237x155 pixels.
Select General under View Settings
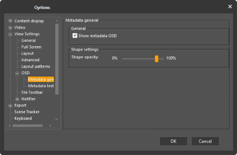point(29,40)
